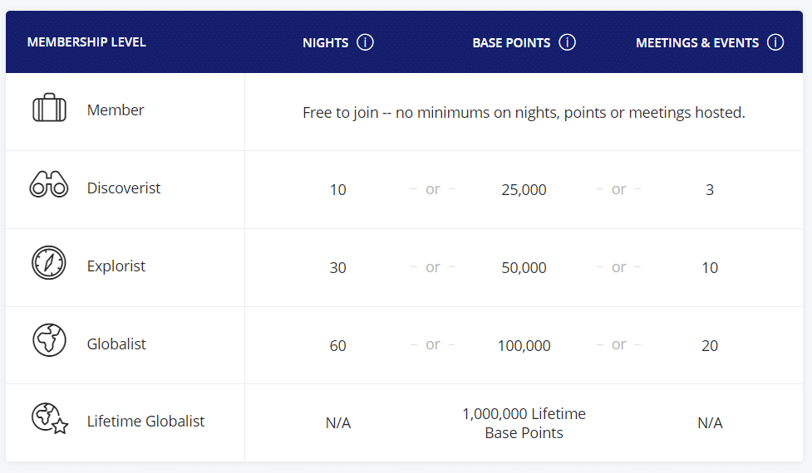
Task: Click the Meetings & Events header label
Action: (697, 43)
